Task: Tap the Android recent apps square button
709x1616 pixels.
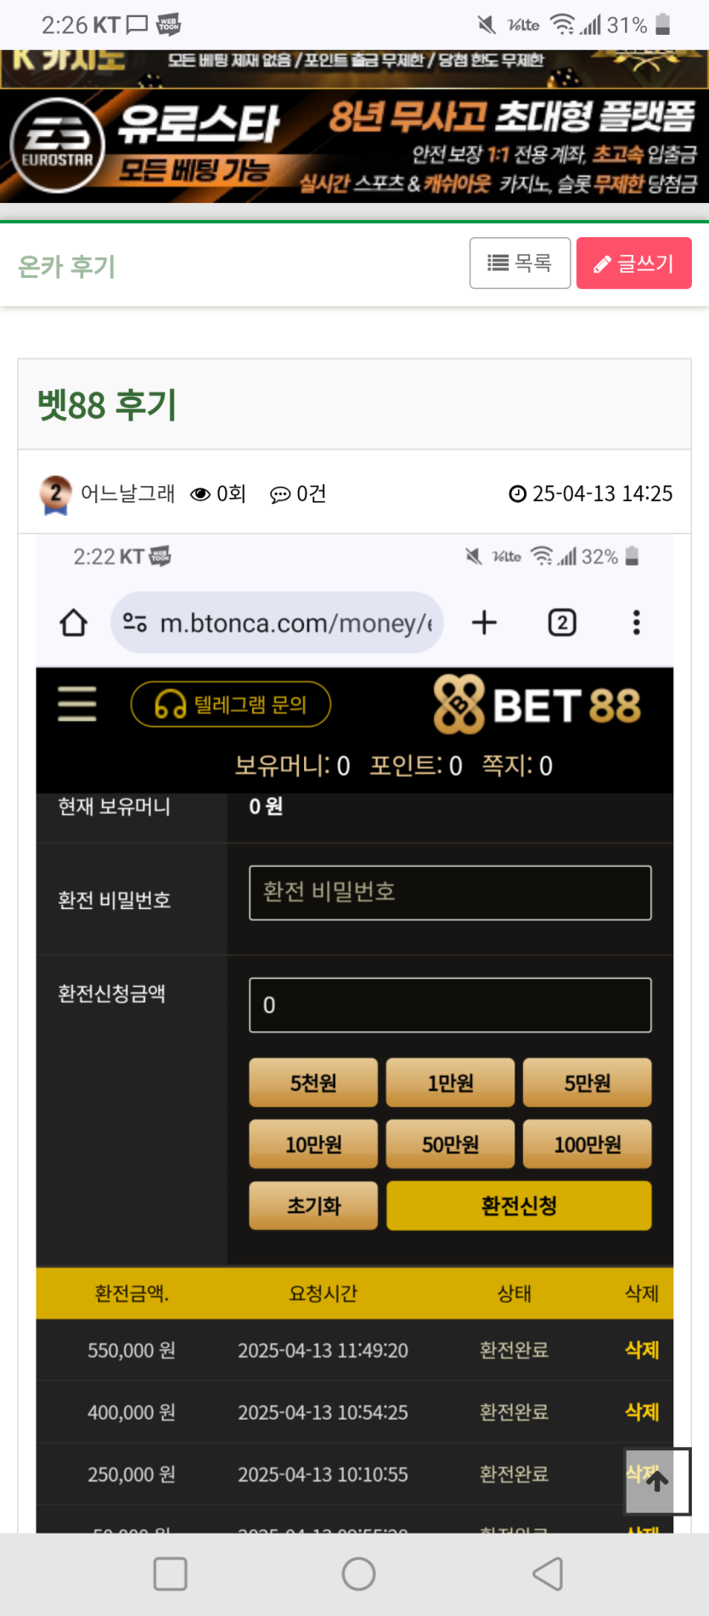Action: (x=171, y=1574)
